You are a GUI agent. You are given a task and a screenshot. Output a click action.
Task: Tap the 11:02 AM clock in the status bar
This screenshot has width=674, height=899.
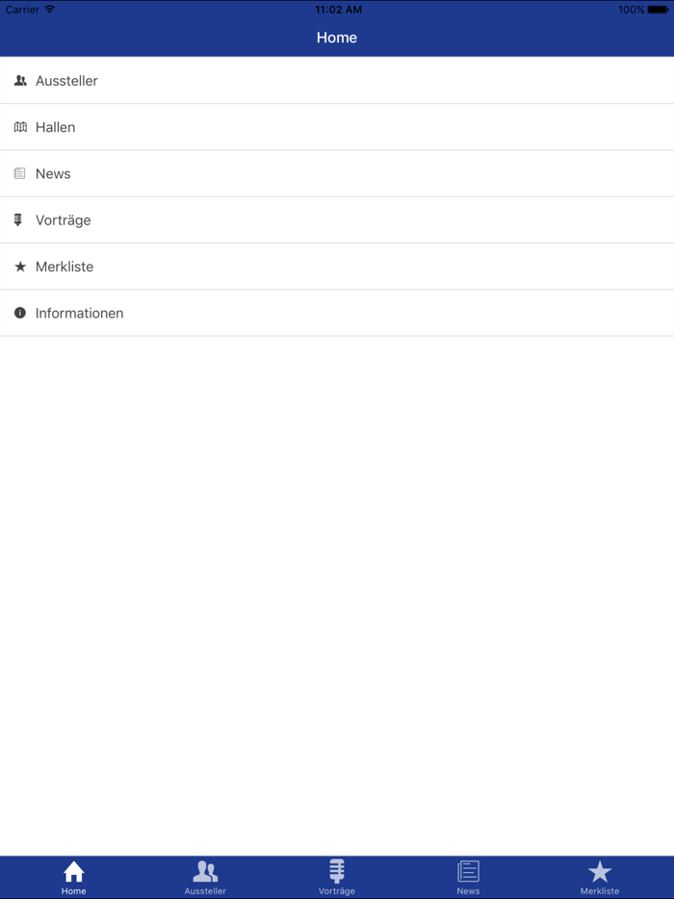pos(336,10)
